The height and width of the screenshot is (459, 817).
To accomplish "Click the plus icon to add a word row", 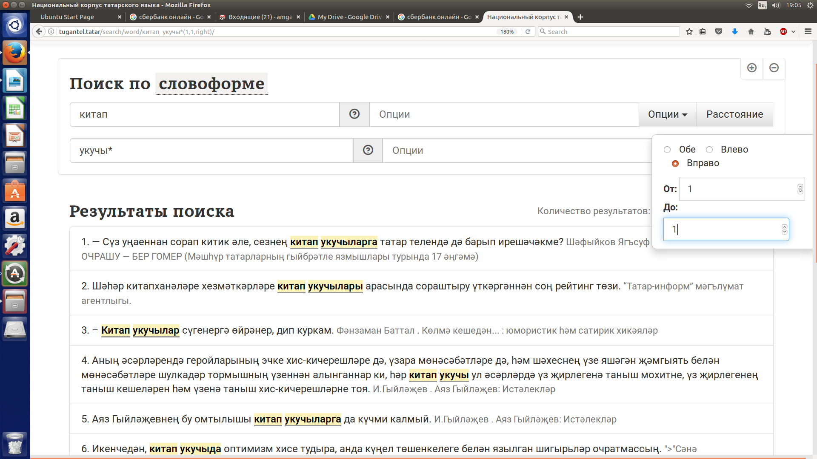I will 752,68.
